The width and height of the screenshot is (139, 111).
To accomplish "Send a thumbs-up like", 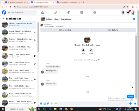I will [135, 104].
